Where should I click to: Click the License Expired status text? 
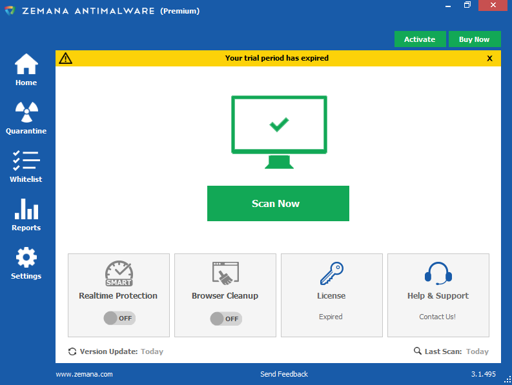pyautogui.click(x=331, y=317)
